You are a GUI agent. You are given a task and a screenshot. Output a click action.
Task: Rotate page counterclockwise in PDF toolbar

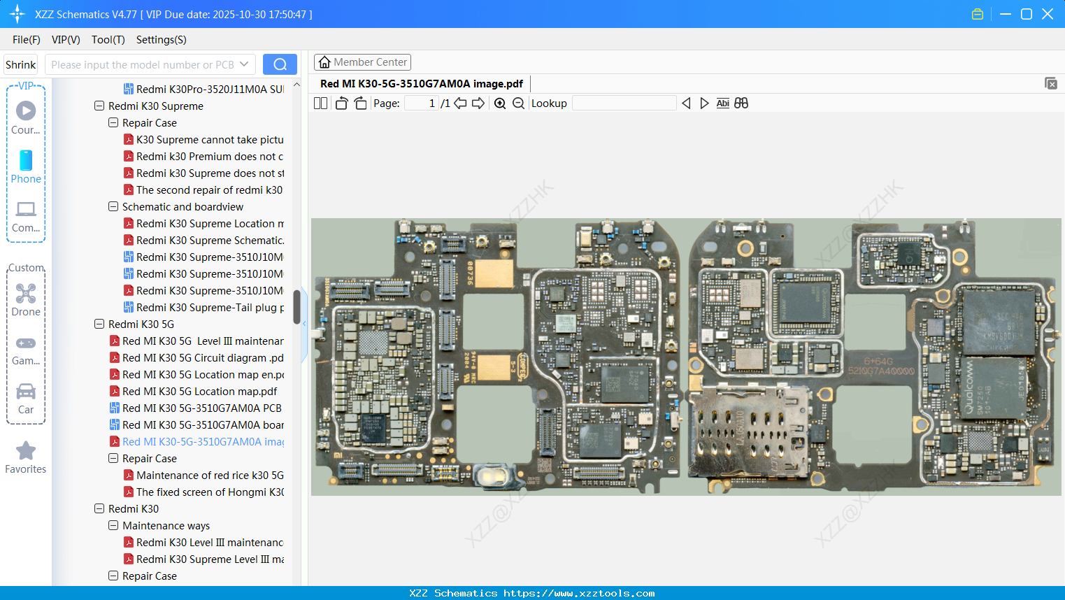tap(341, 103)
